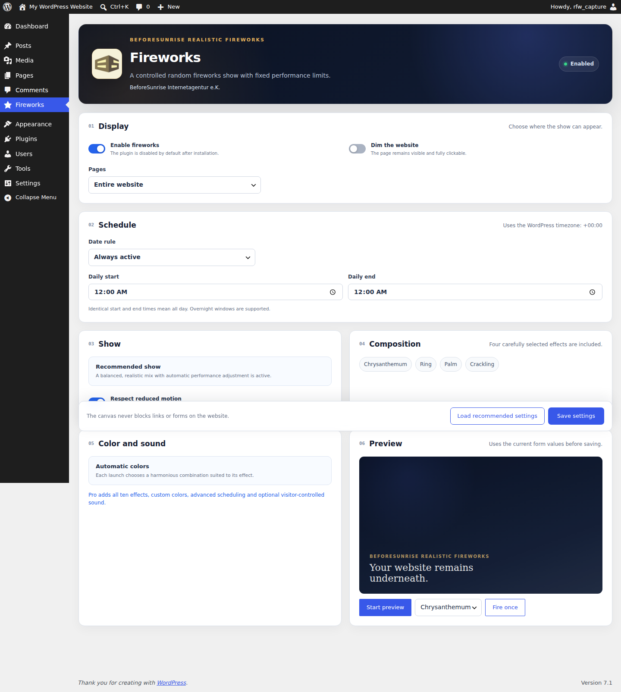The width and height of the screenshot is (621, 692).
Task: Click the plus icon for New
Action: (x=160, y=7)
